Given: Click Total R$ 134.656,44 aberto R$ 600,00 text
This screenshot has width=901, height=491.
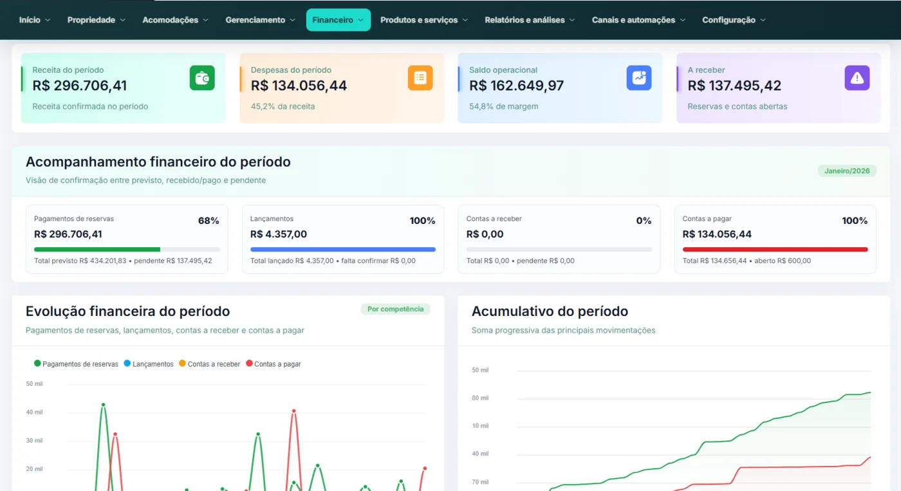Looking at the screenshot, I should pyautogui.click(x=747, y=261).
